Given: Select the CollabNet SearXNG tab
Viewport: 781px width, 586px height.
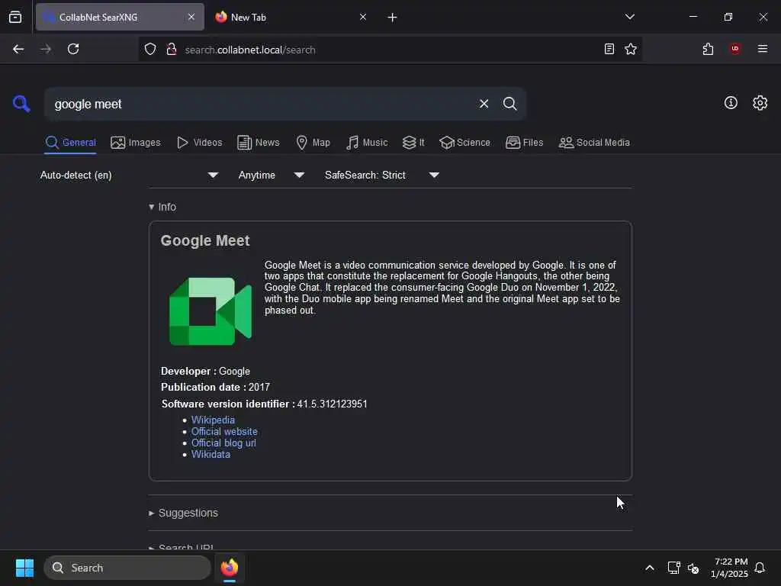Looking at the screenshot, I should [x=120, y=18].
